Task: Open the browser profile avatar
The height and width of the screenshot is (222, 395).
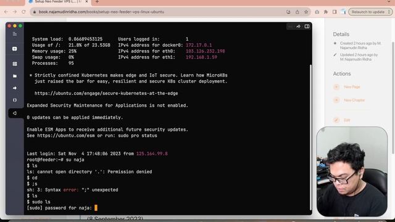Action: point(343,12)
